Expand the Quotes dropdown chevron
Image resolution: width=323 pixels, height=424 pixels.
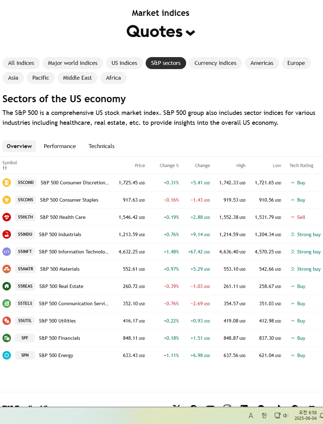click(x=190, y=33)
